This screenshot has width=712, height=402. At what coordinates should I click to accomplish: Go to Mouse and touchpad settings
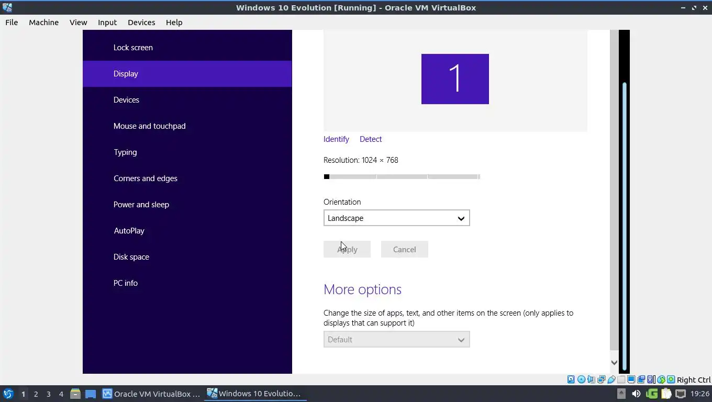click(187, 126)
